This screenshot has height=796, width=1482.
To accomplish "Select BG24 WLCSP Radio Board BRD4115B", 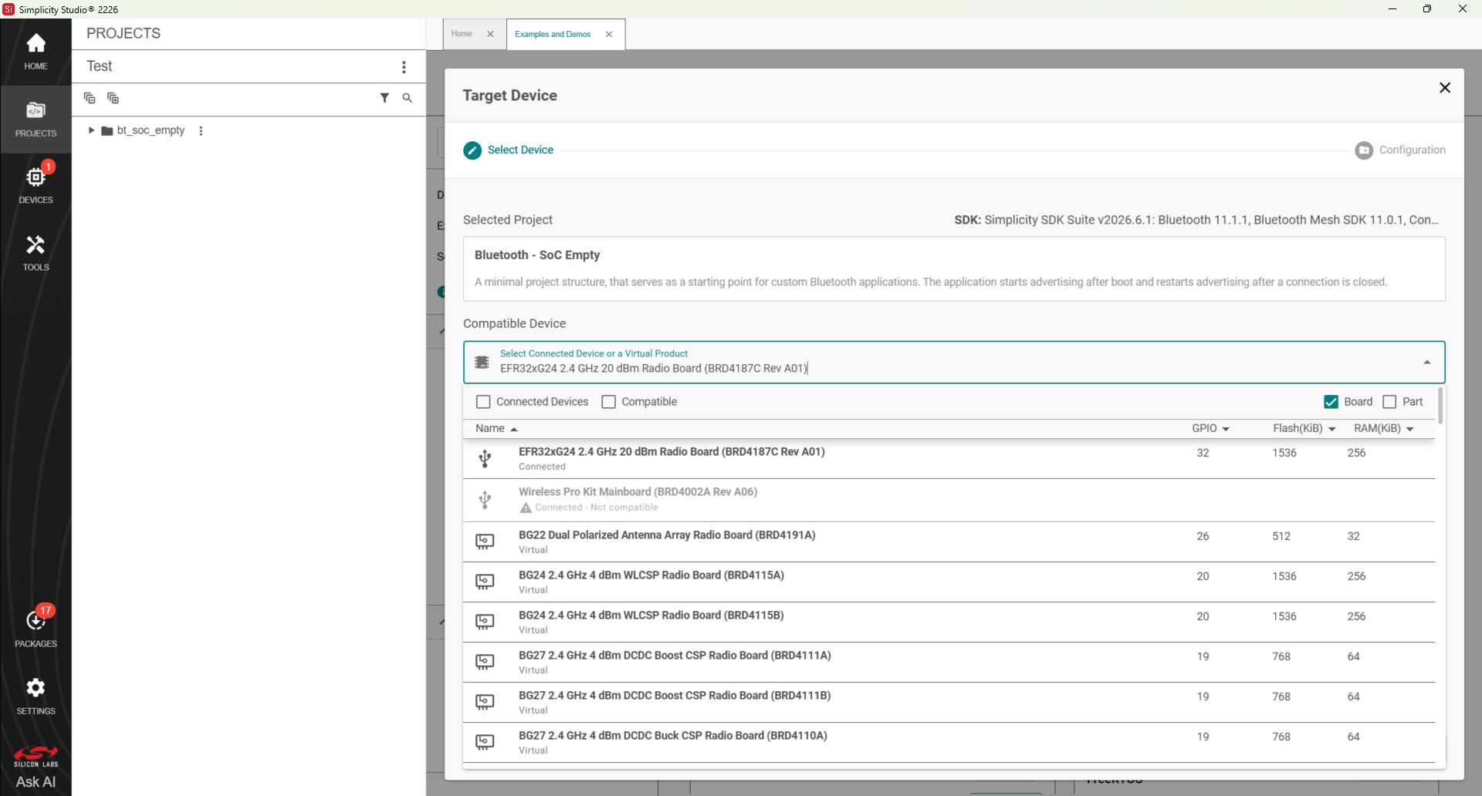I will point(949,622).
